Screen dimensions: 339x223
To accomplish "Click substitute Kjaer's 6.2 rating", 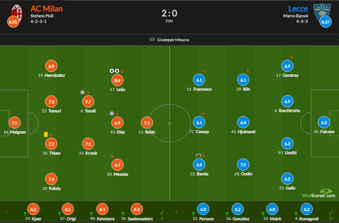I will coord(33,210).
